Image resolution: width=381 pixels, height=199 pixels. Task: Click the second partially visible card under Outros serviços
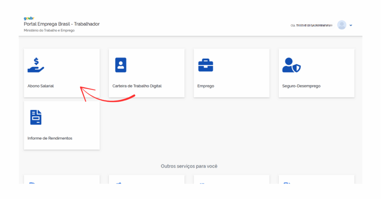point(147,179)
